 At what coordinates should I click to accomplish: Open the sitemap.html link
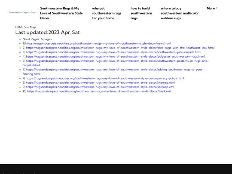click(101, 82)
